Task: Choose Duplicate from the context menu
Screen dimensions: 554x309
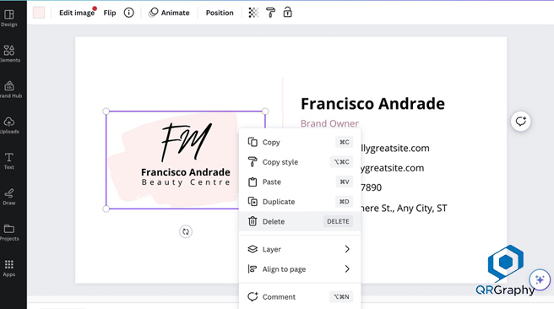Action: coord(300,202)
